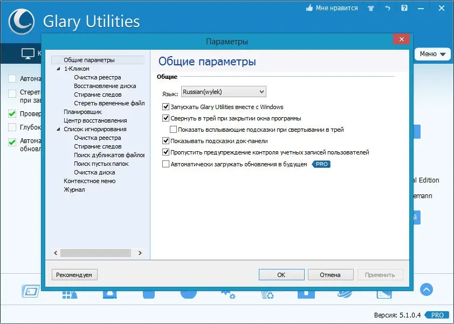Select '1-Кликом' in the settings tree
The image size is (454, 324).
coord(77,69)
